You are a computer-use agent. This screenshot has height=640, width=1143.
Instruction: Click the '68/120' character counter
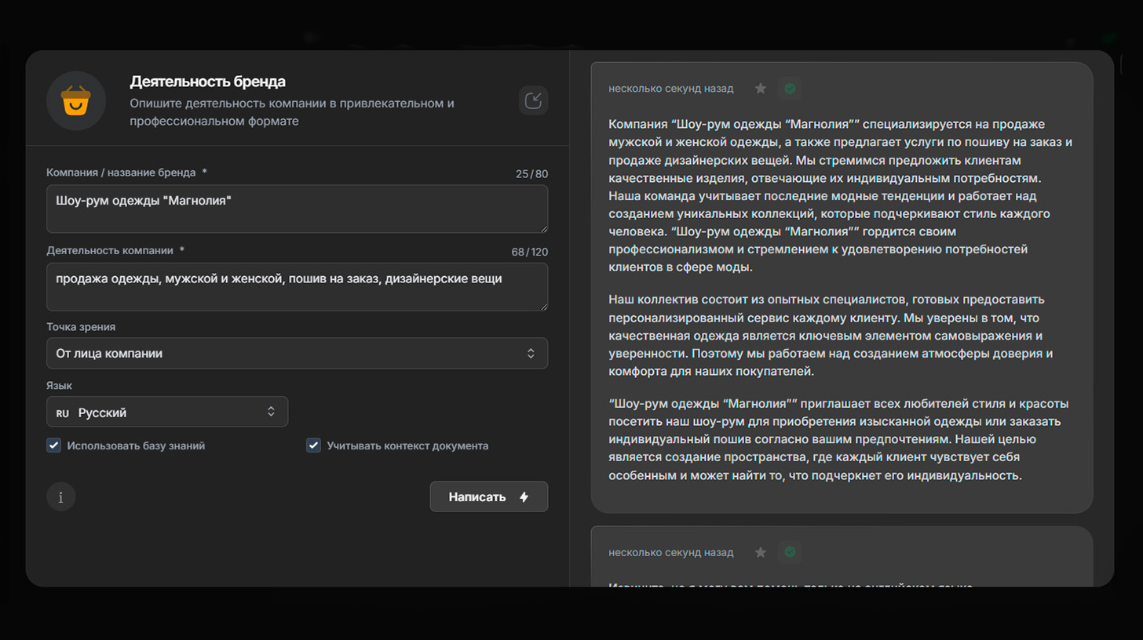529,252
